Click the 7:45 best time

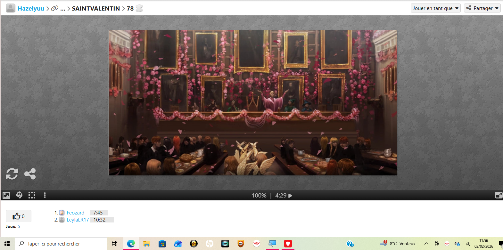point(98,213)
